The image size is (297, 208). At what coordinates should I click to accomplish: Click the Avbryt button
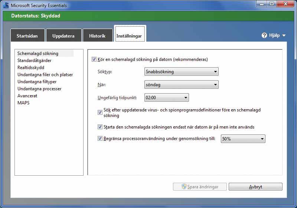coord(255,186)
